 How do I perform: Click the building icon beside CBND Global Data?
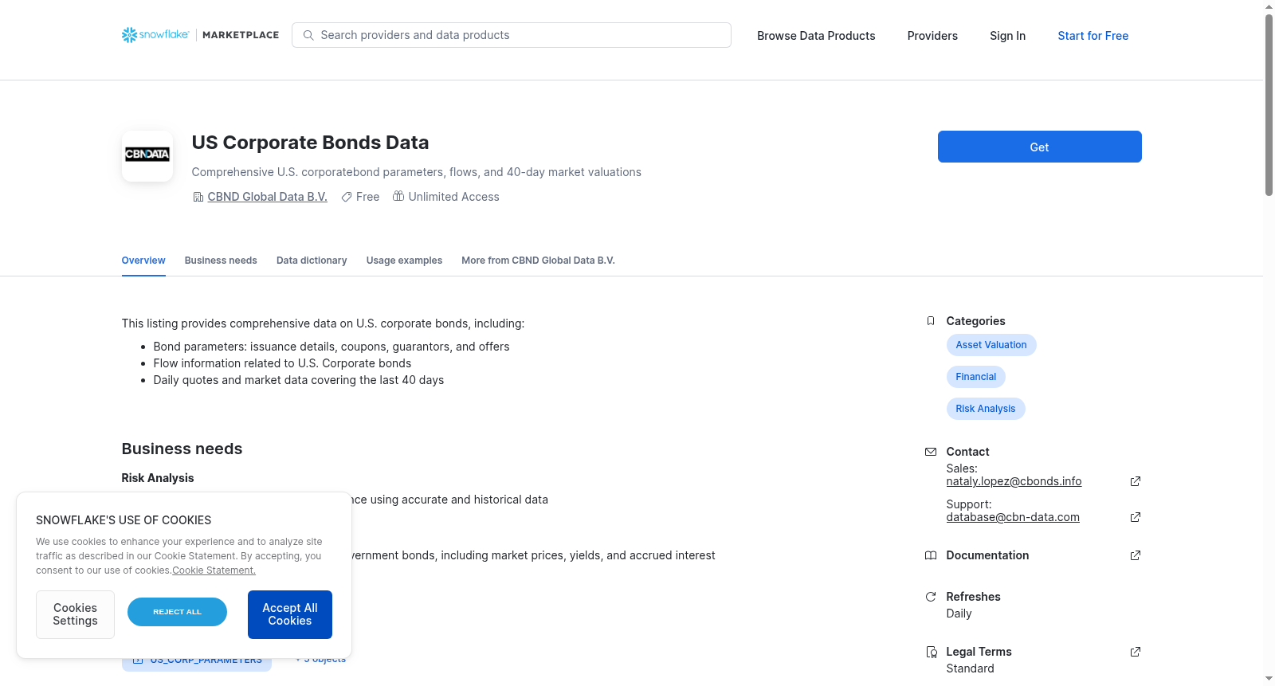coord(198,197)
